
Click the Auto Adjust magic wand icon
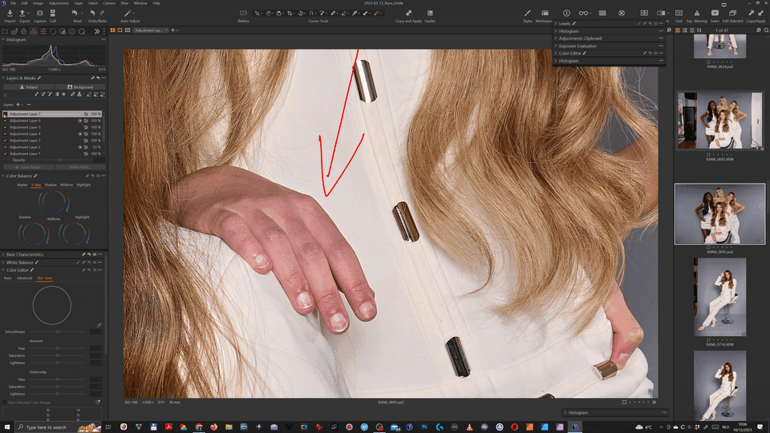click(128, 14)
